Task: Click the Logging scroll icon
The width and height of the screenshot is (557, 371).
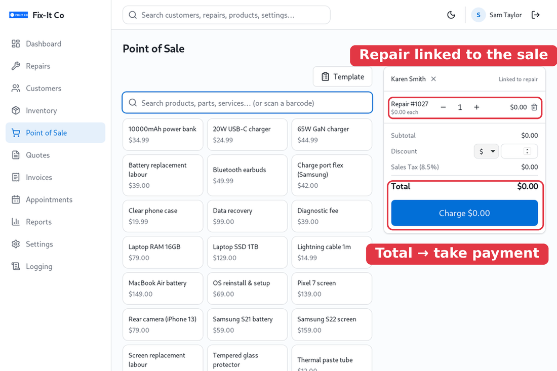Action: coord(16,266)
